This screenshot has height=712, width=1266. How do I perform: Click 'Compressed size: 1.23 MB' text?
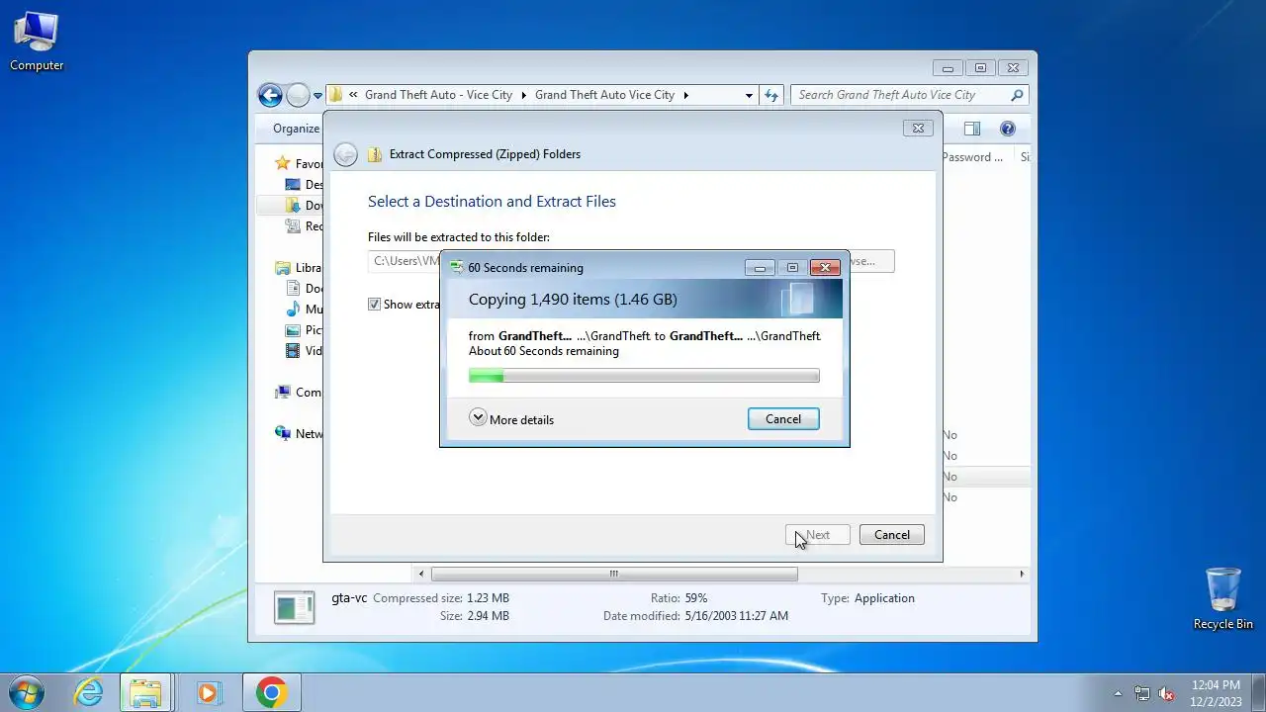[x=441, y=598]
